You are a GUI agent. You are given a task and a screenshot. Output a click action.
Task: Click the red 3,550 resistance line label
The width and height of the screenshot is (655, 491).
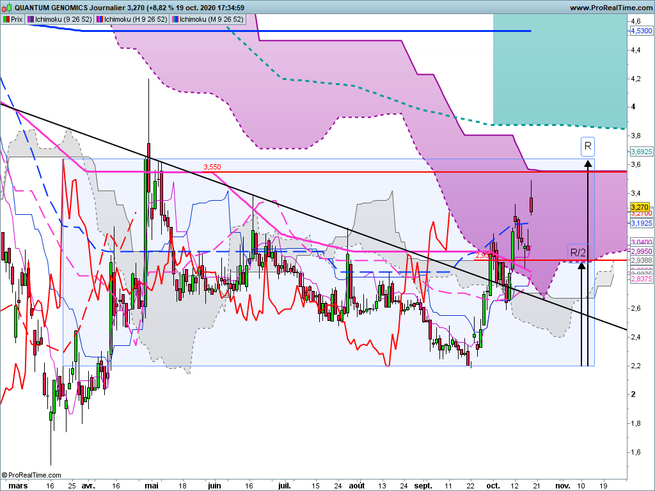coord(212,167)
